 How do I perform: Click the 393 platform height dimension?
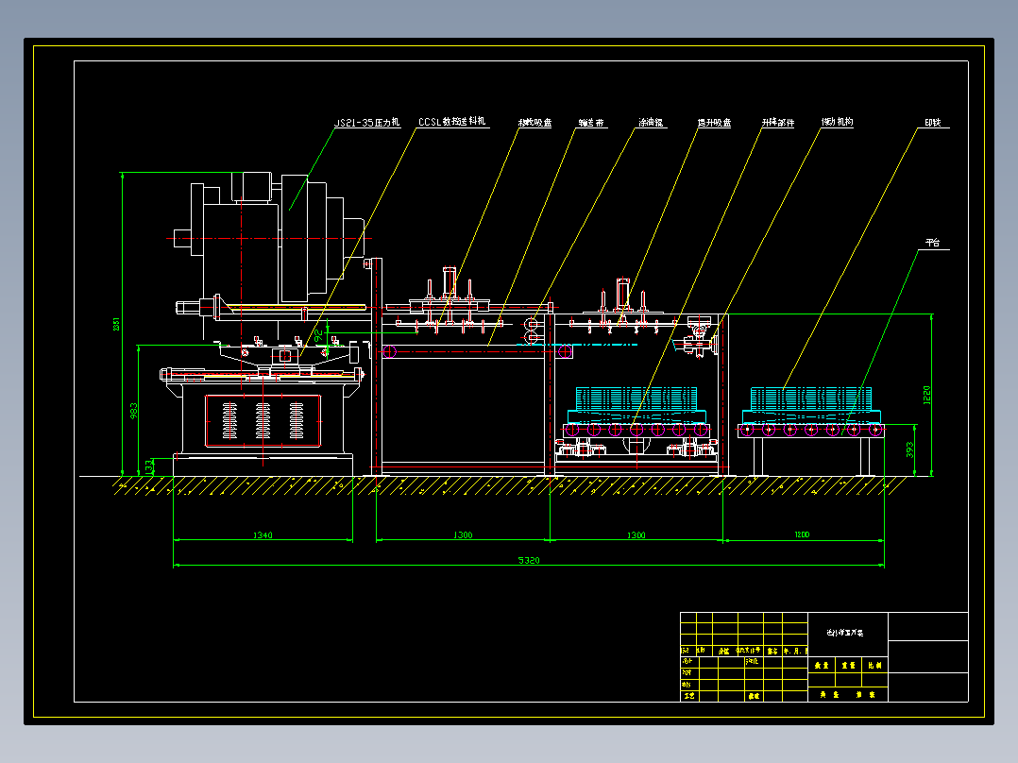(909, 449)
